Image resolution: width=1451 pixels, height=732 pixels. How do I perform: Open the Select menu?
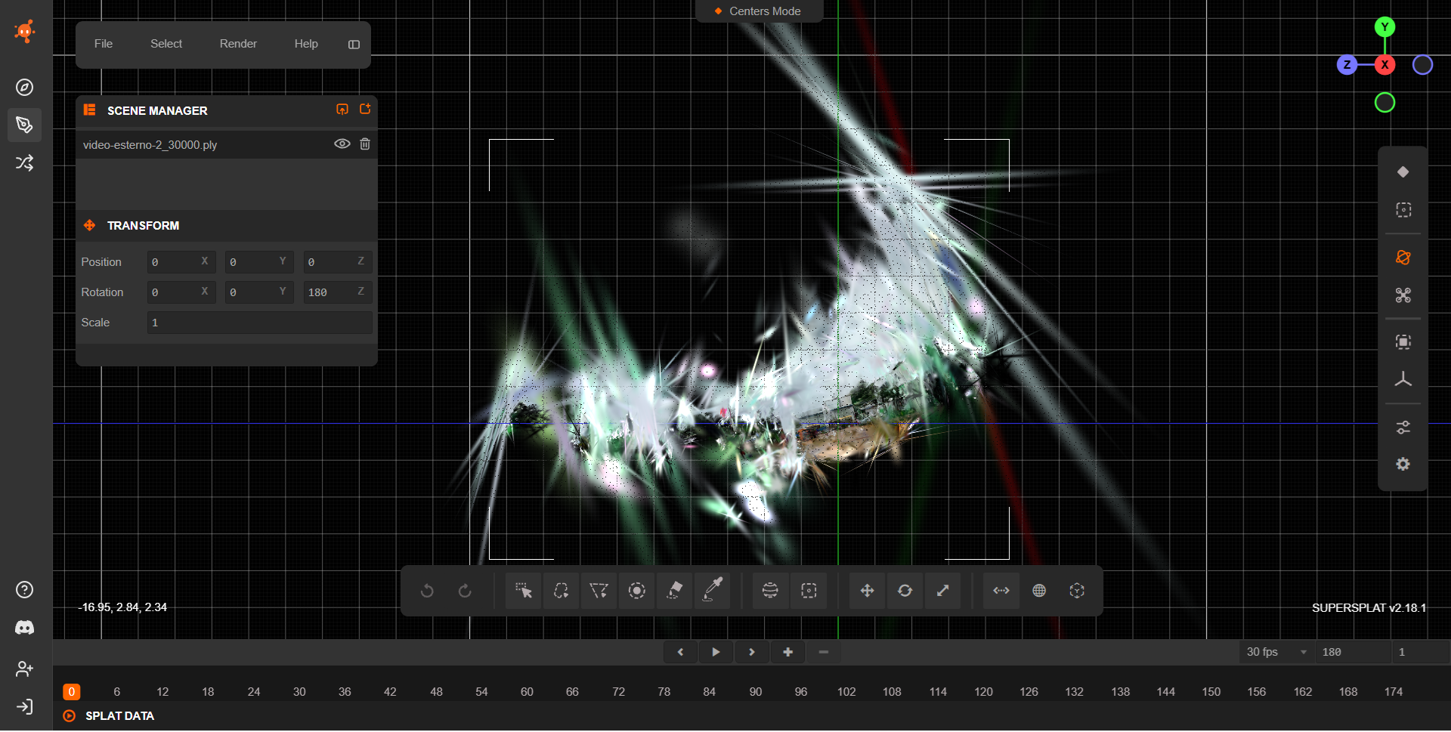point(166,44)
